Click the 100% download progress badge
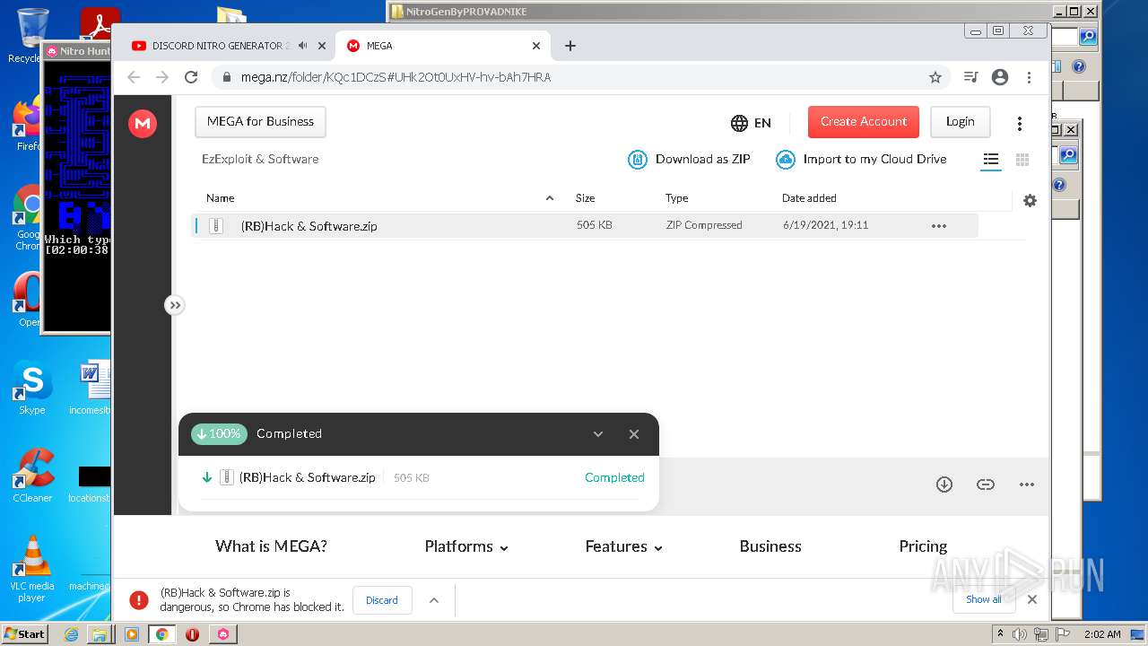 pos(219,434)
